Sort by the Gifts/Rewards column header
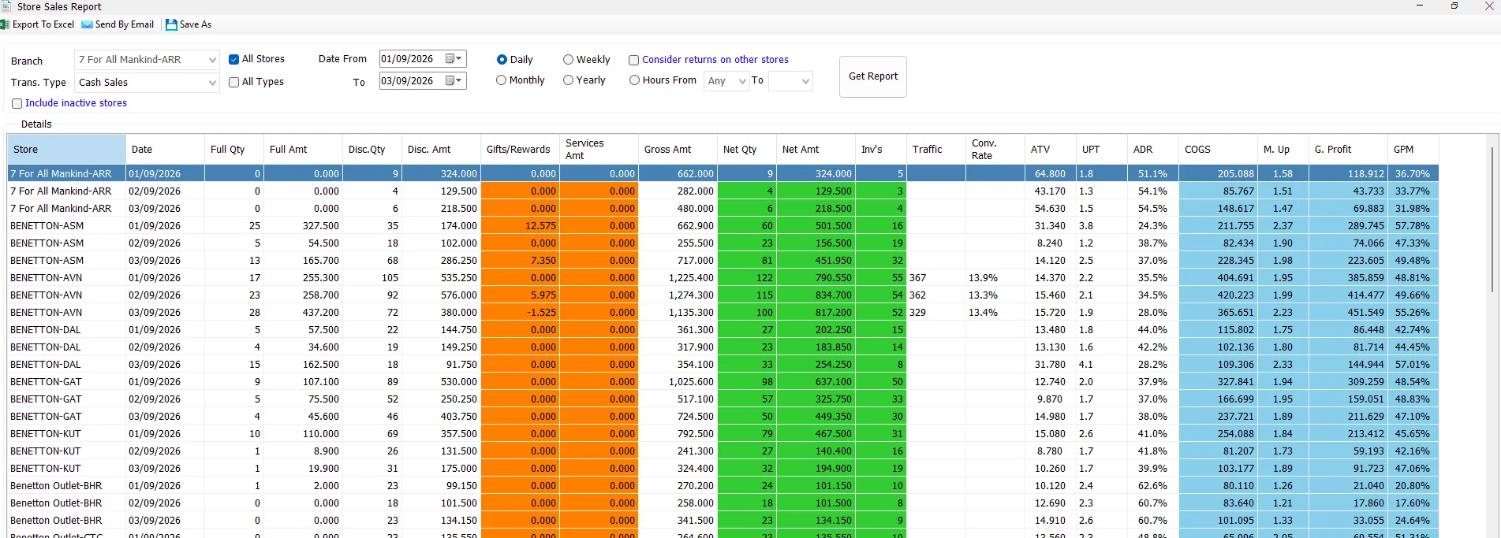Image resolution: width=1501 pixels, height=538 pixels. pyautogui.click(x=521, y=150)
